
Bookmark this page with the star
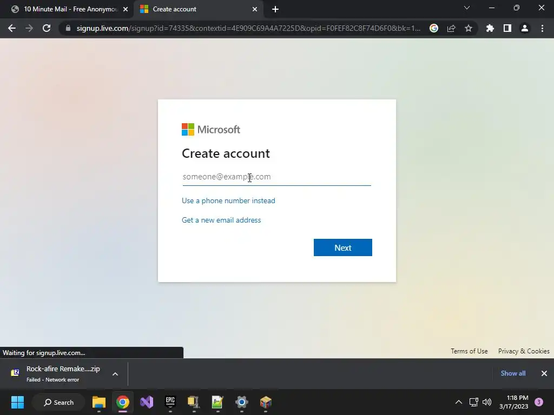click(469, 28)
